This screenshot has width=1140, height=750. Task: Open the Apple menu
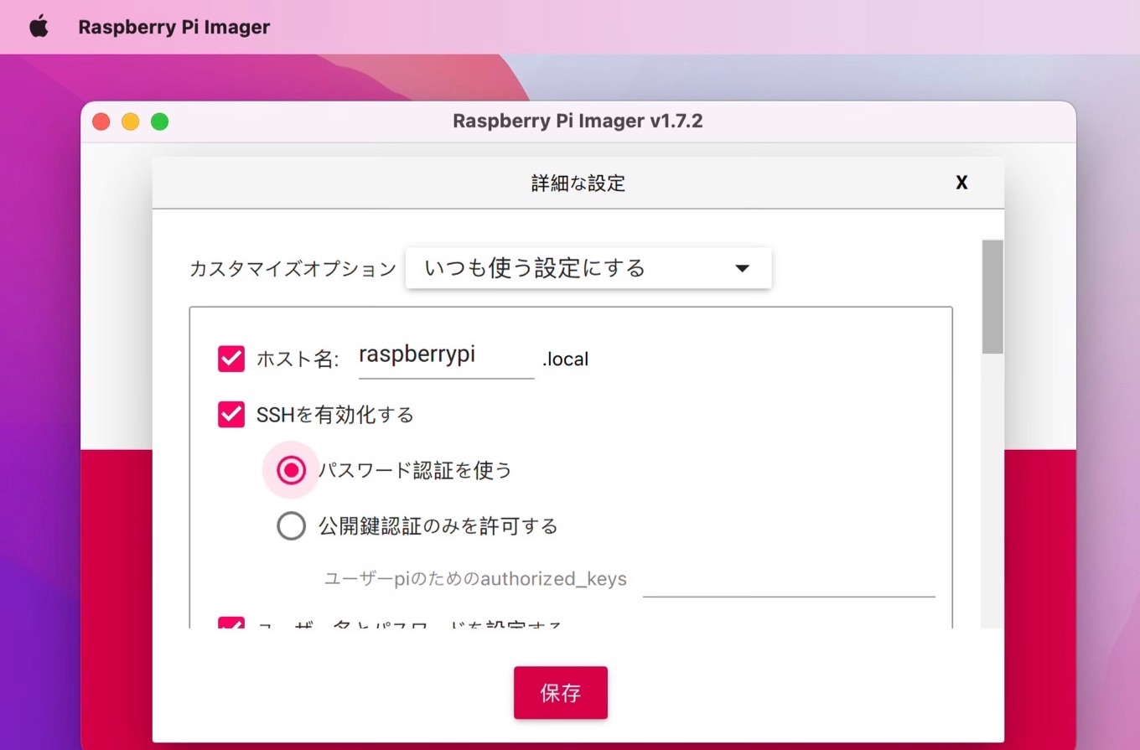(x=39, y=27)
